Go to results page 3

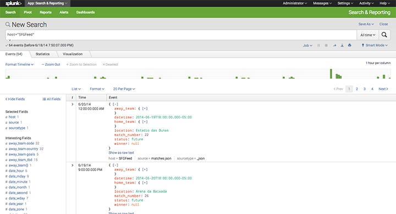(x=365, y=89)
